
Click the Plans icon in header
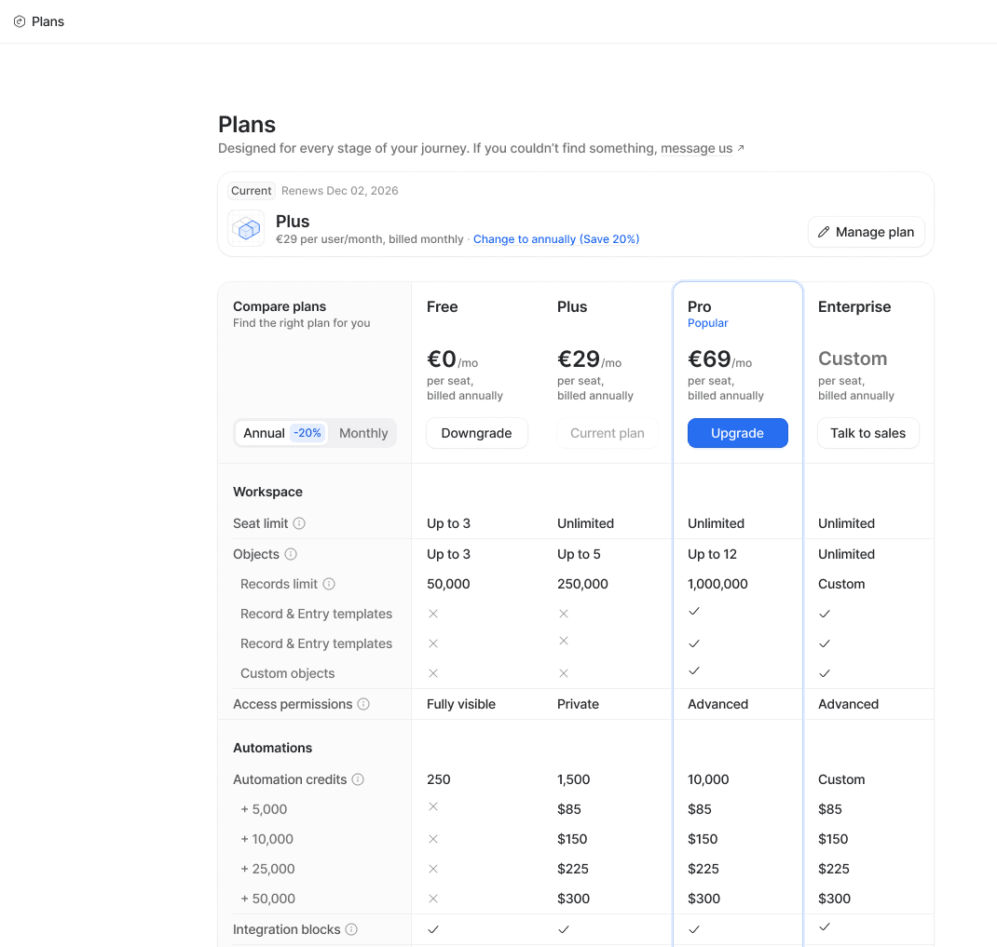20,21
